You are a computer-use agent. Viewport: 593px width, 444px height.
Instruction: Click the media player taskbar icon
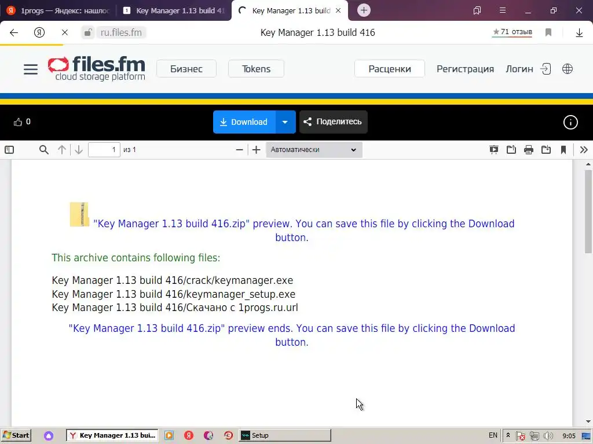point(169,435)
